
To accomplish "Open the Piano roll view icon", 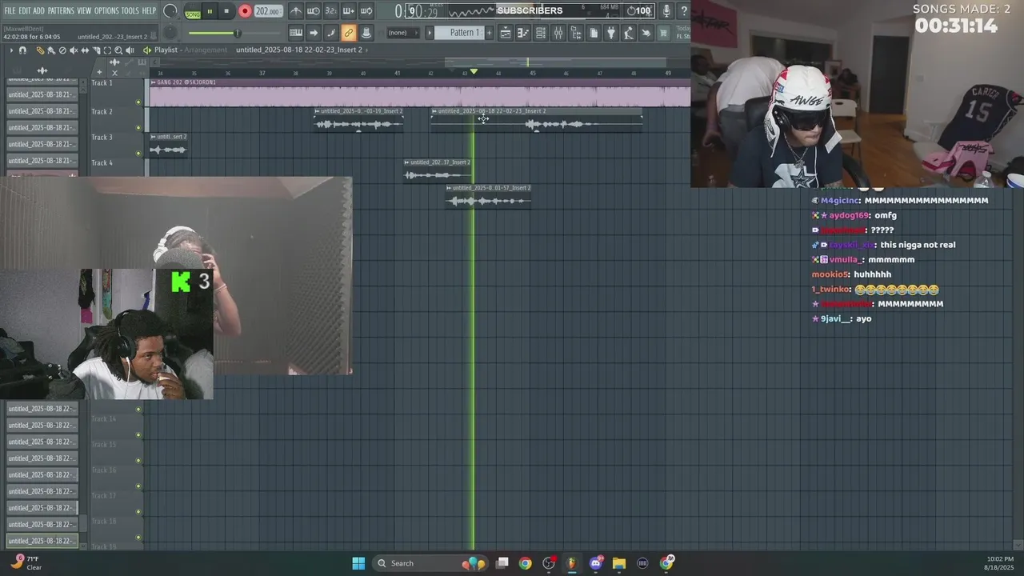I will 523,33.
